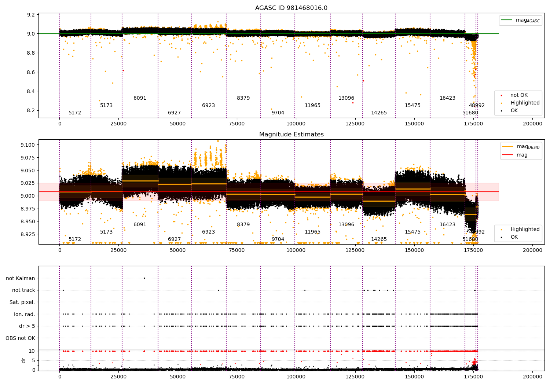This screenshot has width=550, height=385.
Task: Click obsid label 13096 in the top plot
Action: point(346,98)
